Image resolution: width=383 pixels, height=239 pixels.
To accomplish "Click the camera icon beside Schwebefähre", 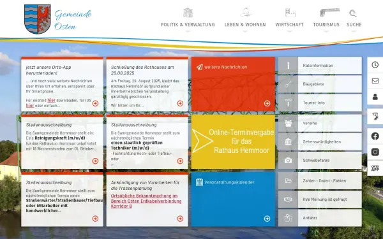I will click(289, 160).
